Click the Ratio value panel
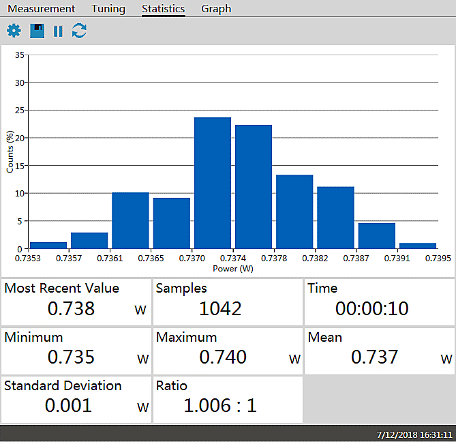The image size is (456, 442). 228,399
